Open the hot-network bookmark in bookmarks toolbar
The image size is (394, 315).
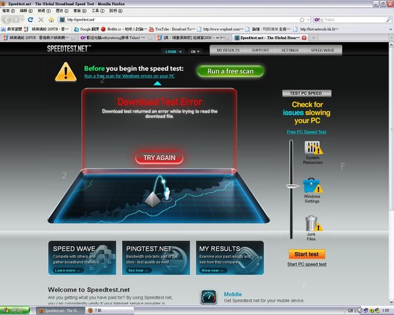pos(317,29)
